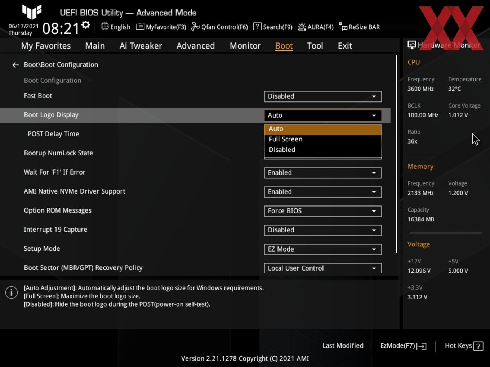Click the info circle icon in help area
490x367 pixels.
pos(12,293)
